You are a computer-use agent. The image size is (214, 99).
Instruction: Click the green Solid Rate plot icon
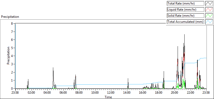[209, 16]
